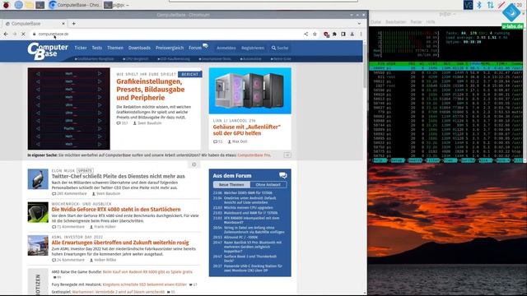Switch to the pi@pi terminal taskbar entry
The width and height of the screenshot is (527, 296).
click(x=116, y=5)
